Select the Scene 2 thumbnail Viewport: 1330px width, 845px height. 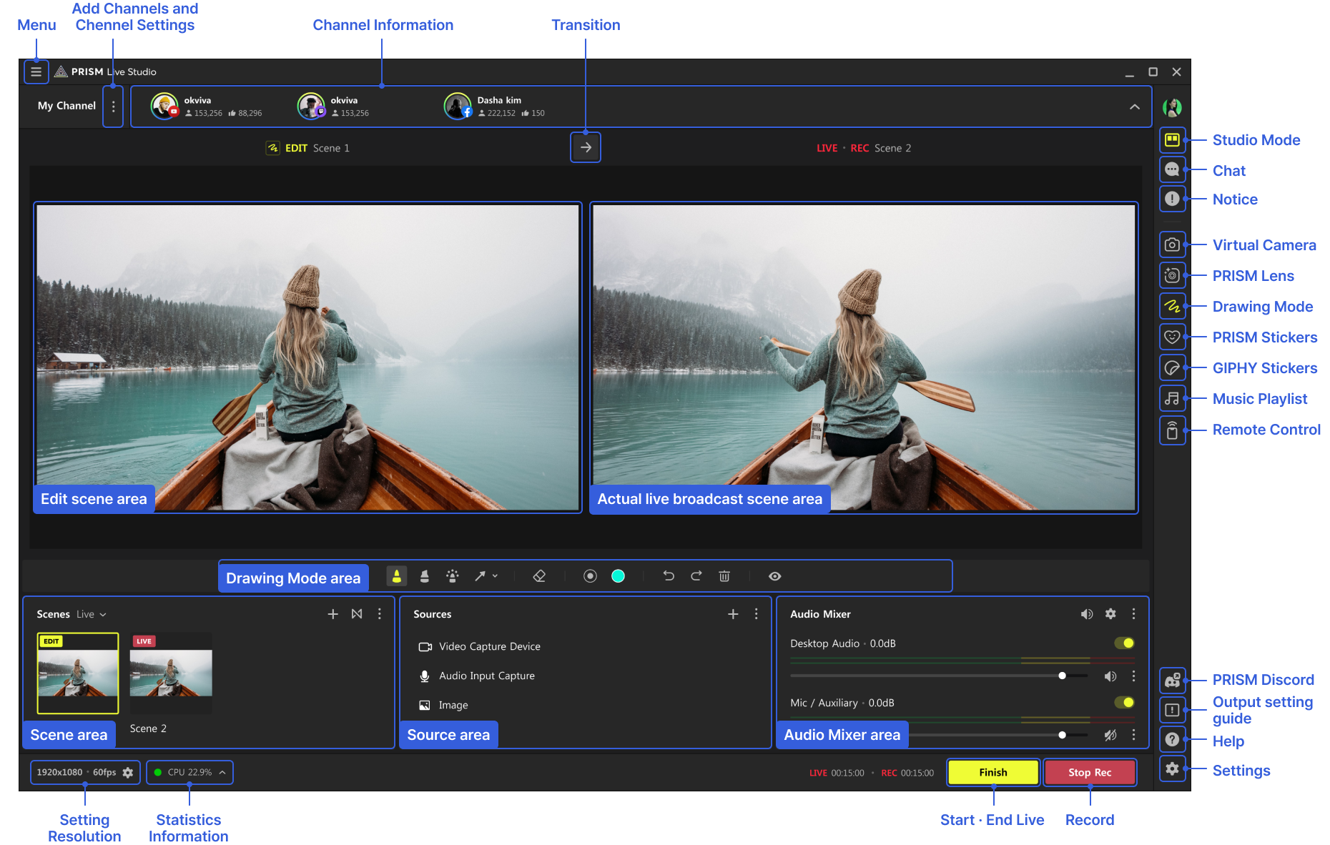[x=171, y=673]
